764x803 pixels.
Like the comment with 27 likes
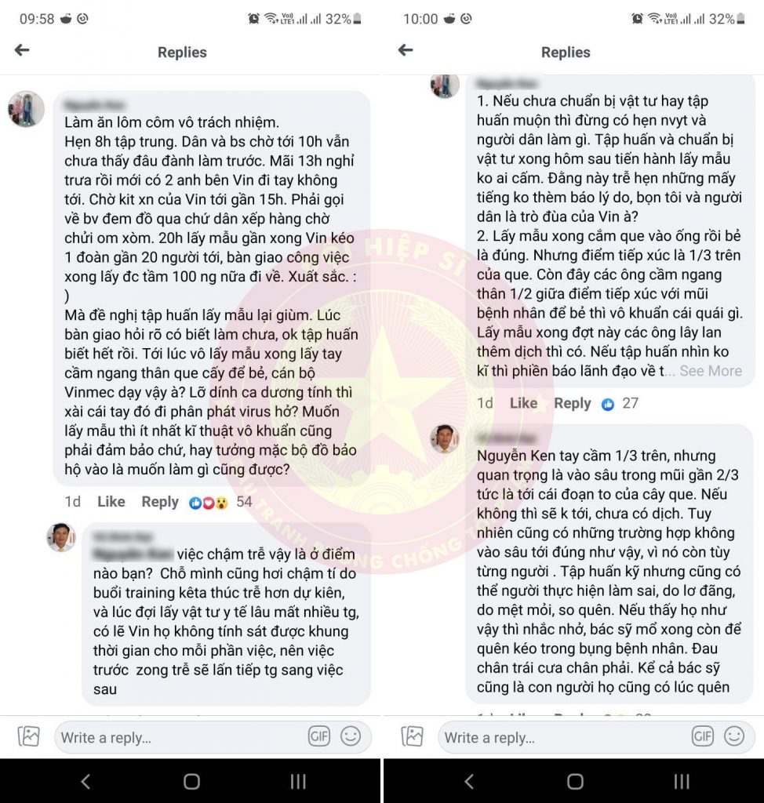click(x=523, y=404)
